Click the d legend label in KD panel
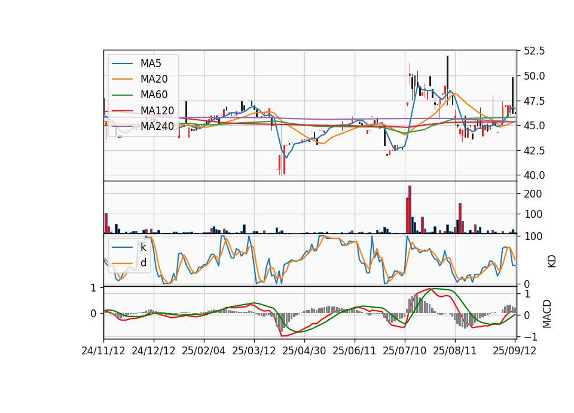This screenshot has height=413, width=574. click(x=143, y=263)
